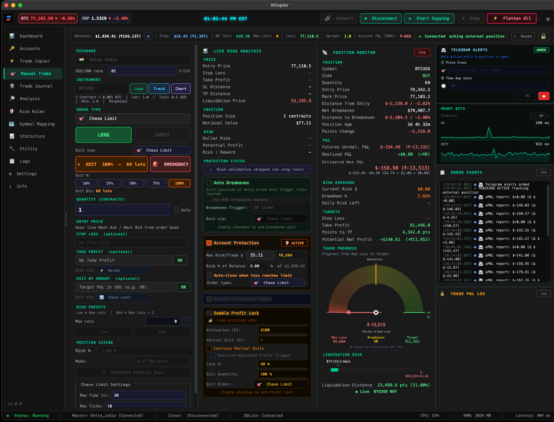Go to Statistics in the sidebar

click(x=32, y=136)
